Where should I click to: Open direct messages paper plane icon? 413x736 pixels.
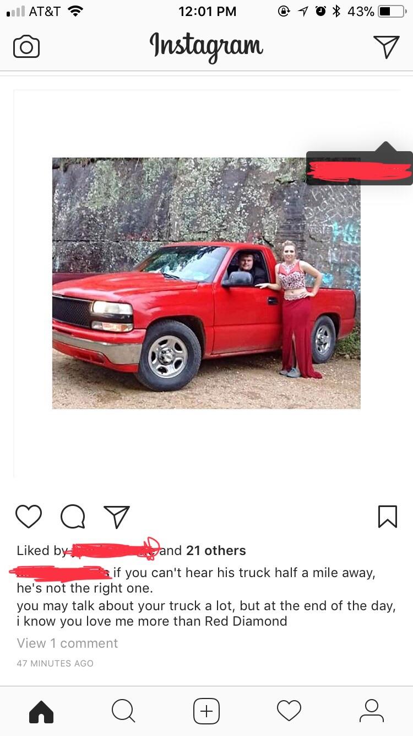pos(386,46)
